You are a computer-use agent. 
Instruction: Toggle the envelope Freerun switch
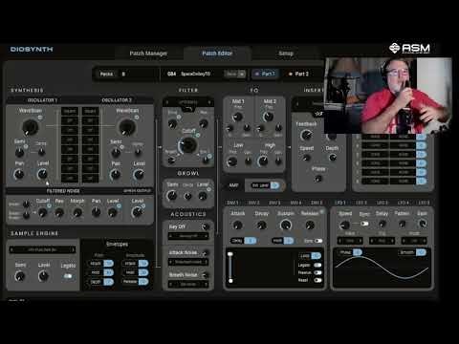tap(317, 272)
